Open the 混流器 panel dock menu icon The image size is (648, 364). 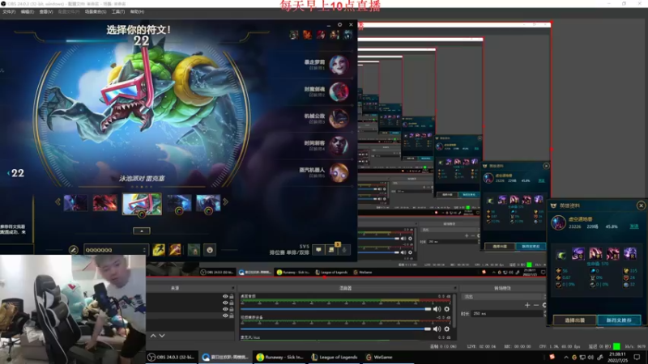click(455, 288)
